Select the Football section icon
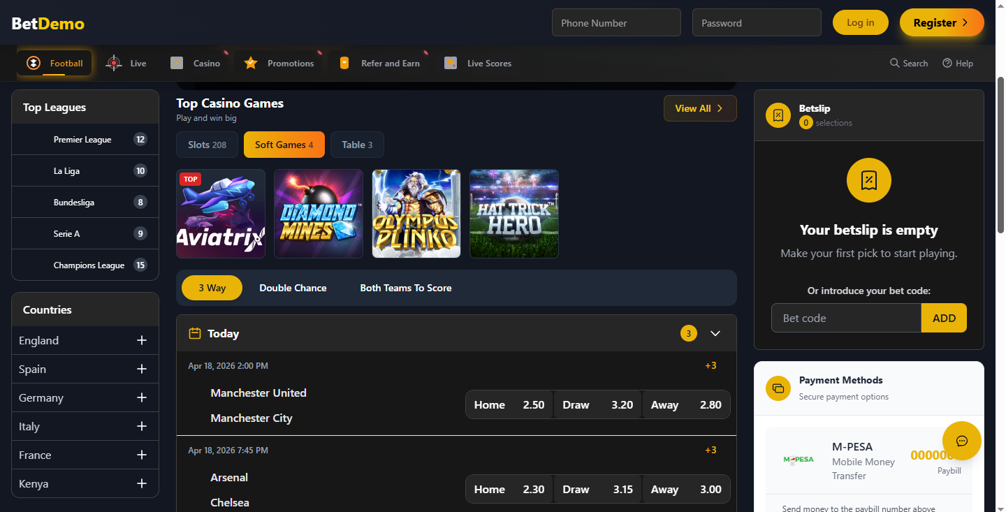Viewport: 1006px width, 512px height. (x=32, y=62)
